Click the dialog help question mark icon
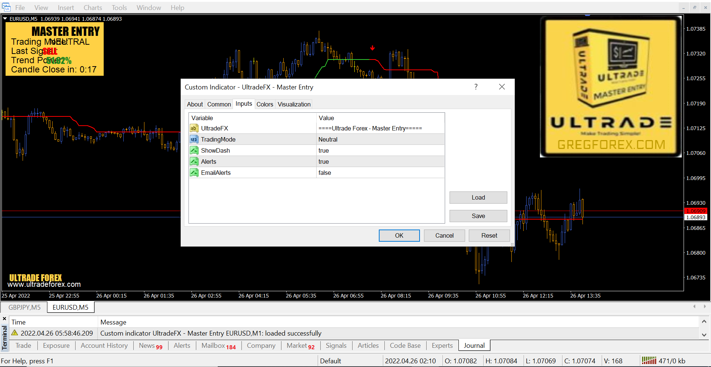This screenshot has height=367, width=711. coord(476,87)
